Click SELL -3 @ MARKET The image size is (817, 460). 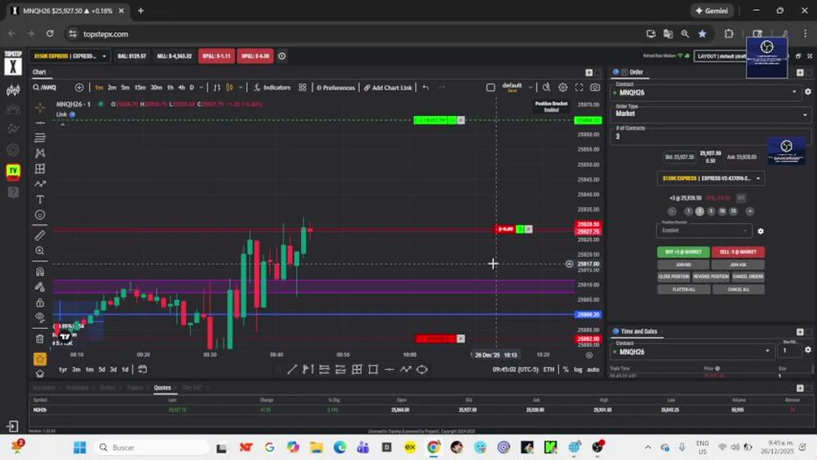tap(738, 252)
